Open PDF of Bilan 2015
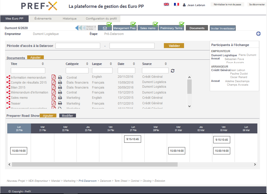 coord(54,87)
